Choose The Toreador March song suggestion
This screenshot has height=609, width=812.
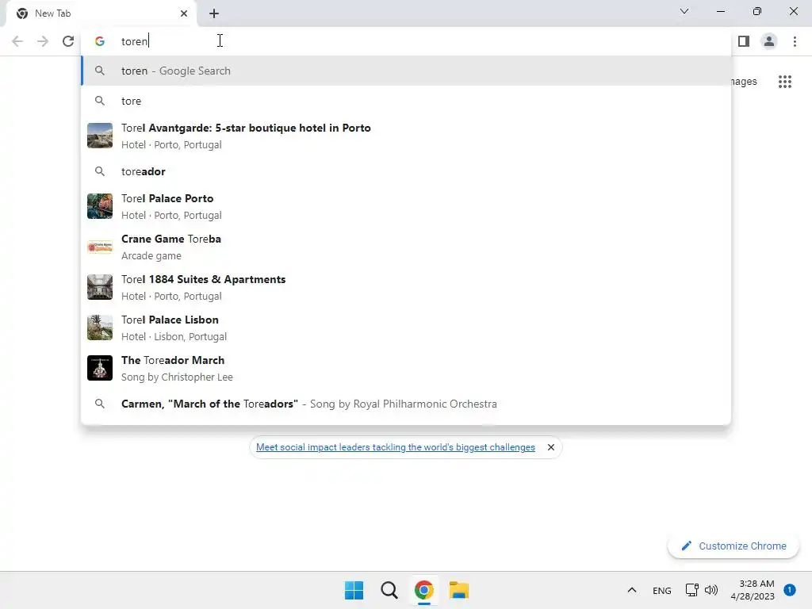click(x=406, y=368)
